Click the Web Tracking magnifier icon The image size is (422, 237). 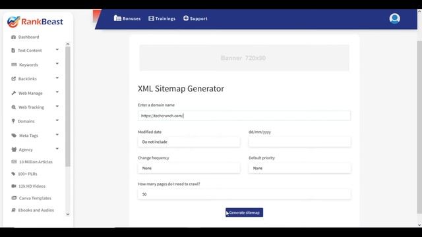[13, 107]
